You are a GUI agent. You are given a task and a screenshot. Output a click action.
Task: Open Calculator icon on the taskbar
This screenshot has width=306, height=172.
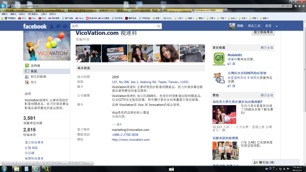(x=26, y=169)
